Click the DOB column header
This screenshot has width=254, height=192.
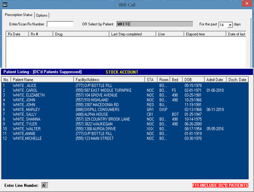[x=193, y=80]
